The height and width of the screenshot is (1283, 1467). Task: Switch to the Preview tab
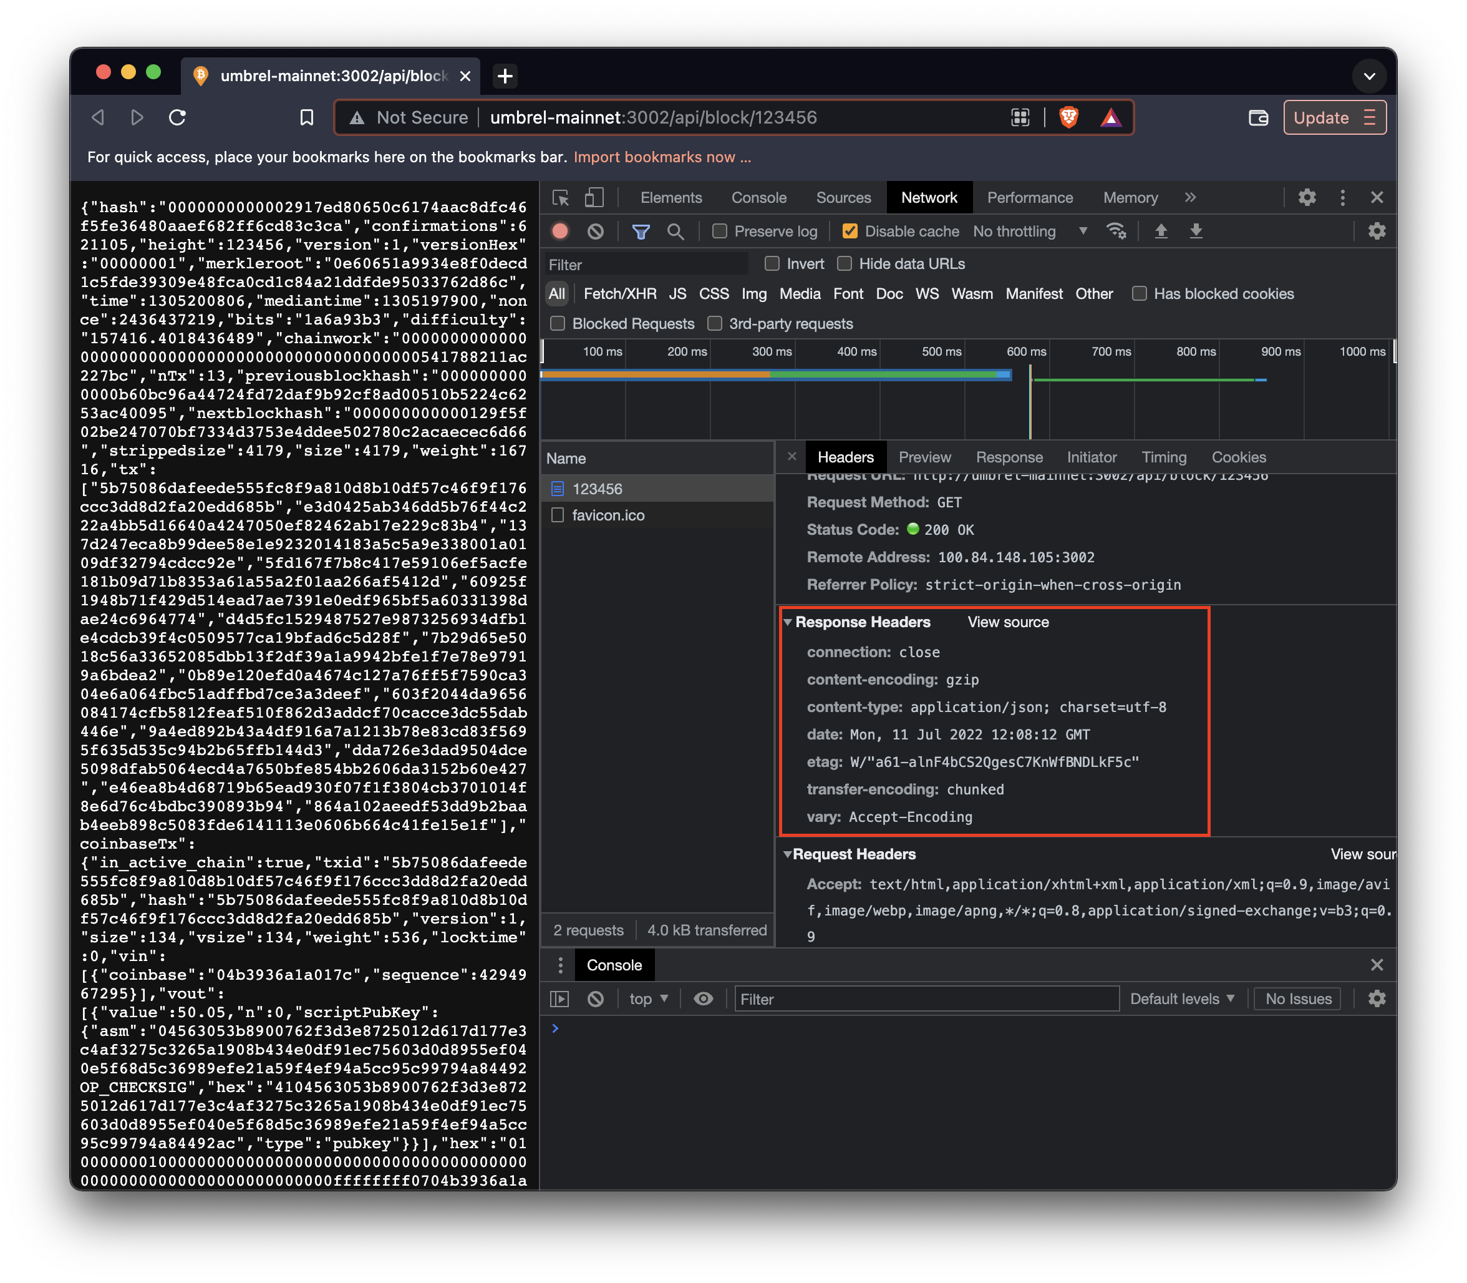click(x=924, y=457)
